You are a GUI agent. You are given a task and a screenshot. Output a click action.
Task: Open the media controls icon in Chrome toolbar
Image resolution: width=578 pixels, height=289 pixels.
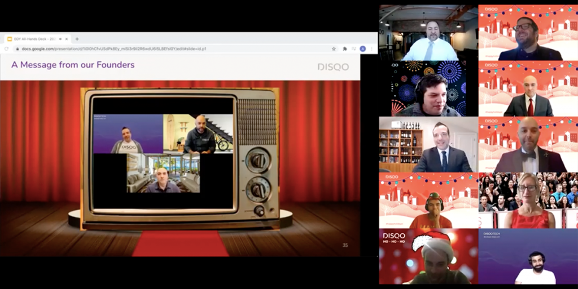(x=353, y=48)
